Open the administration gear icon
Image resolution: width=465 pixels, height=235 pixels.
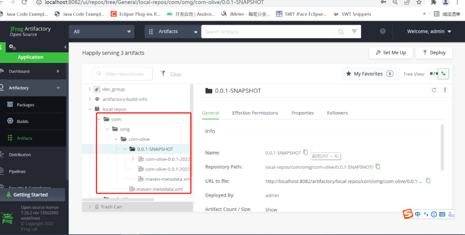[x=12, y=47]
